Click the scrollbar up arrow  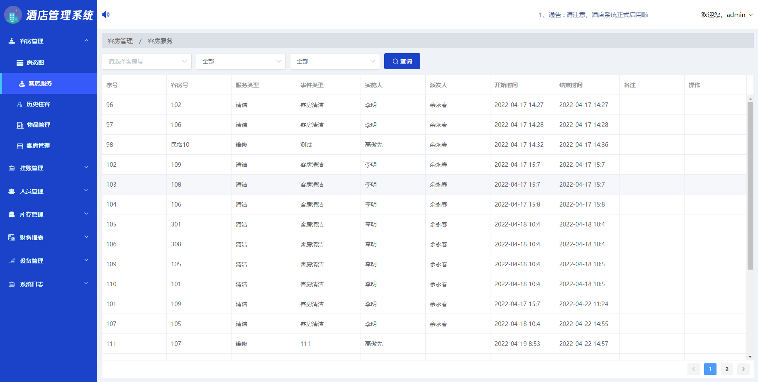pyautogui.click(x=750, y=99)
